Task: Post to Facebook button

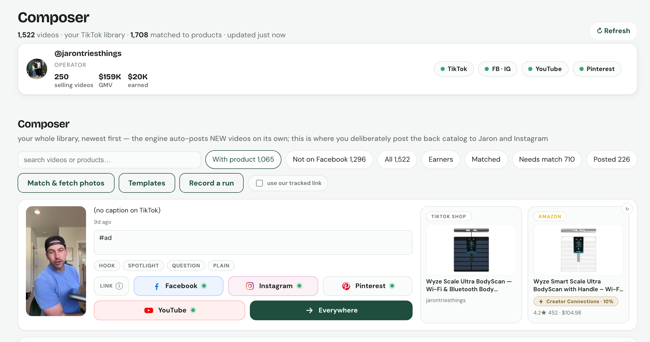Action: tap(179, 286)
